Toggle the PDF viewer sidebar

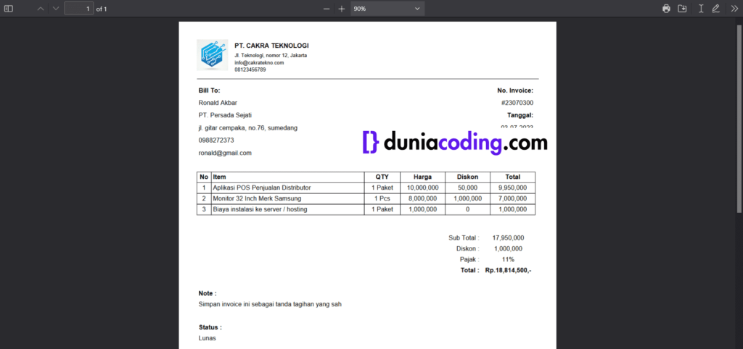pyautogui.click(x=9, y=9)
